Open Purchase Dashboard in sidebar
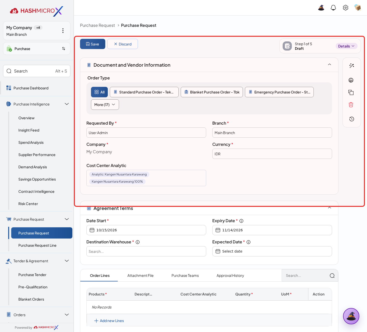 click(x=31, y=88)
